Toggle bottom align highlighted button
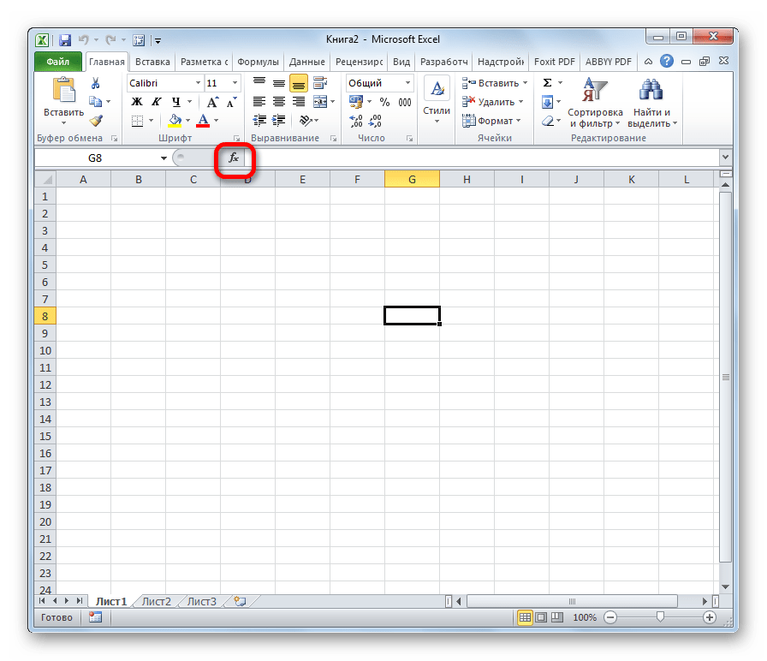This screenshot has width=767, height=661. click(x=299, y=83)
